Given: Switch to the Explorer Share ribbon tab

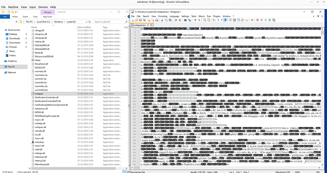Looking at the screenshot, I should [26, 17].
